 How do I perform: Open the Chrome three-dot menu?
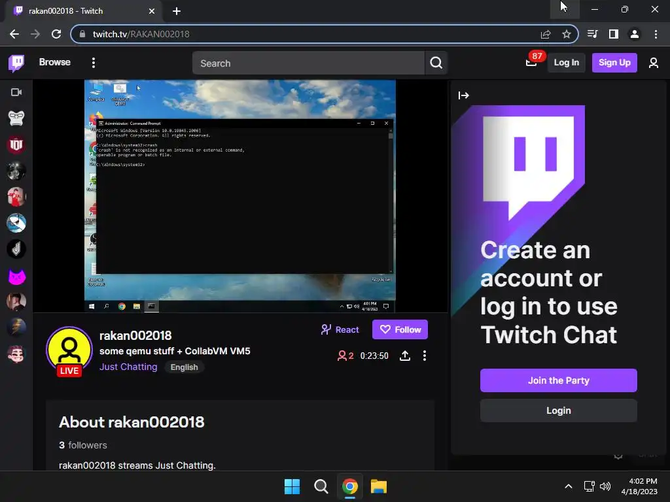pyautogui.click(x=656, y=34)
